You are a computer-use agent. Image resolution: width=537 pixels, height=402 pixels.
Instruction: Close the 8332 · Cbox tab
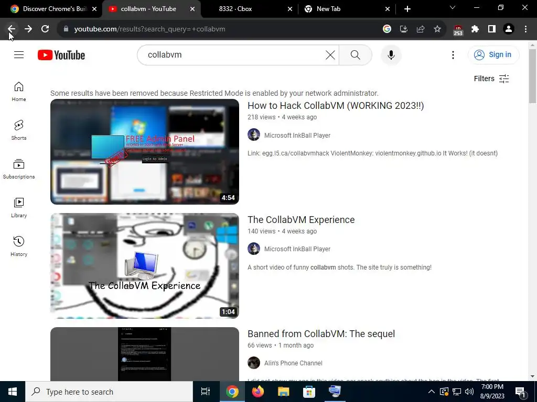click(x=289, y=9)
